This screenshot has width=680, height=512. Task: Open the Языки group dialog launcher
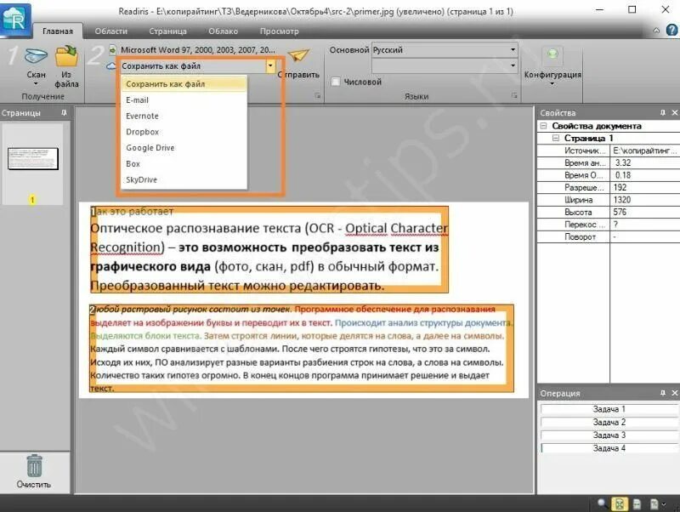(x=514, y=95)
